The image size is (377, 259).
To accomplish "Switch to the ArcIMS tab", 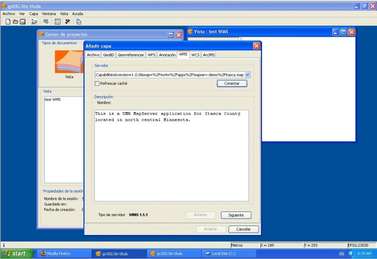I will click(208, 55).
